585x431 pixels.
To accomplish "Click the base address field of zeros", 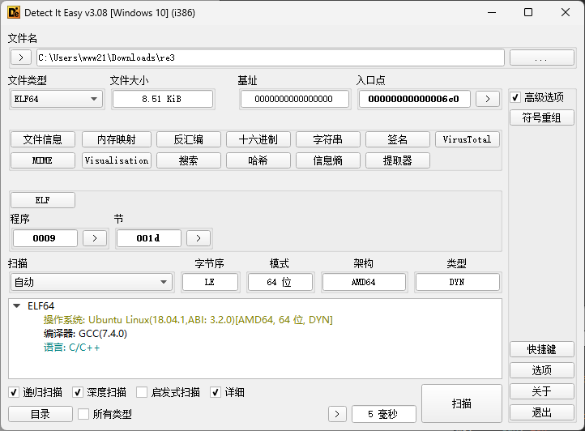I will pyautogui.click(x=295, y=99).
